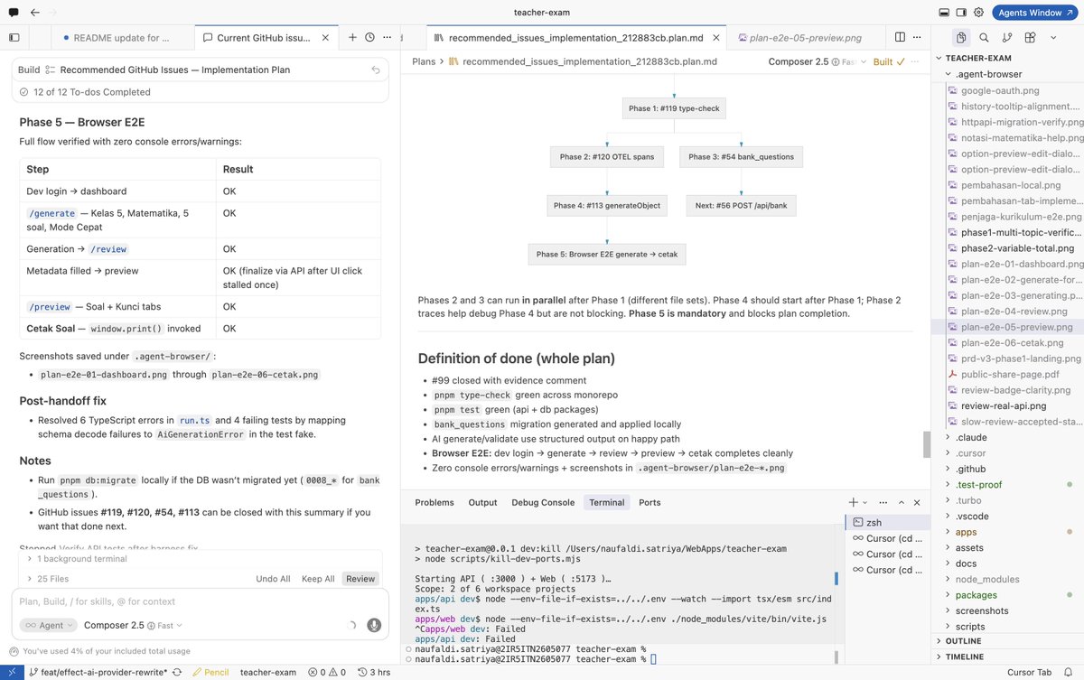Screen dimensions: 1084x680
Task: Click Undo All changes
Action: [x=273, y=579]
